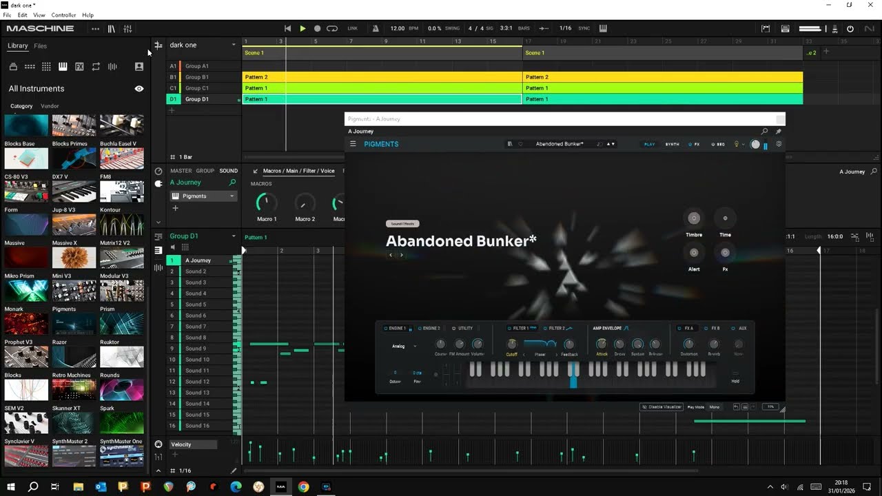Like the preset with the heart icon

click(x=521, y=144)
